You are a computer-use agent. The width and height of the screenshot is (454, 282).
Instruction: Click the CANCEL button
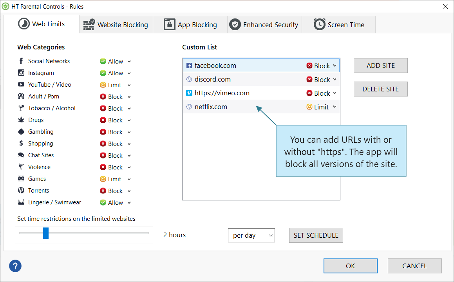point(414,266)
